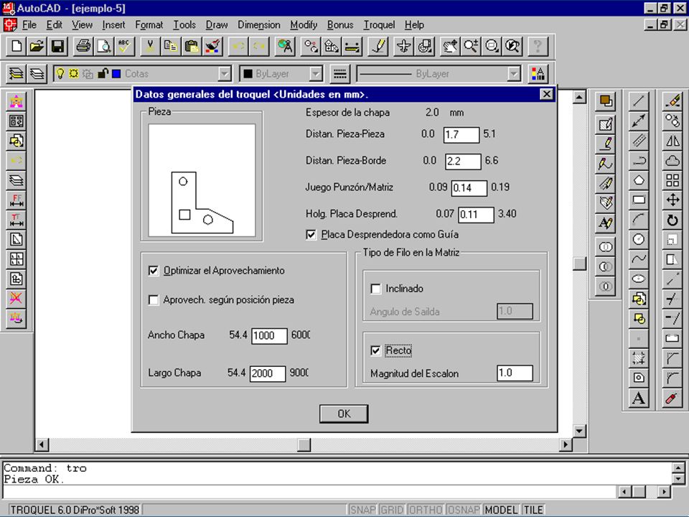Open the Layers dialog icon
689x517 pixels.
click(x=37, y=74)
